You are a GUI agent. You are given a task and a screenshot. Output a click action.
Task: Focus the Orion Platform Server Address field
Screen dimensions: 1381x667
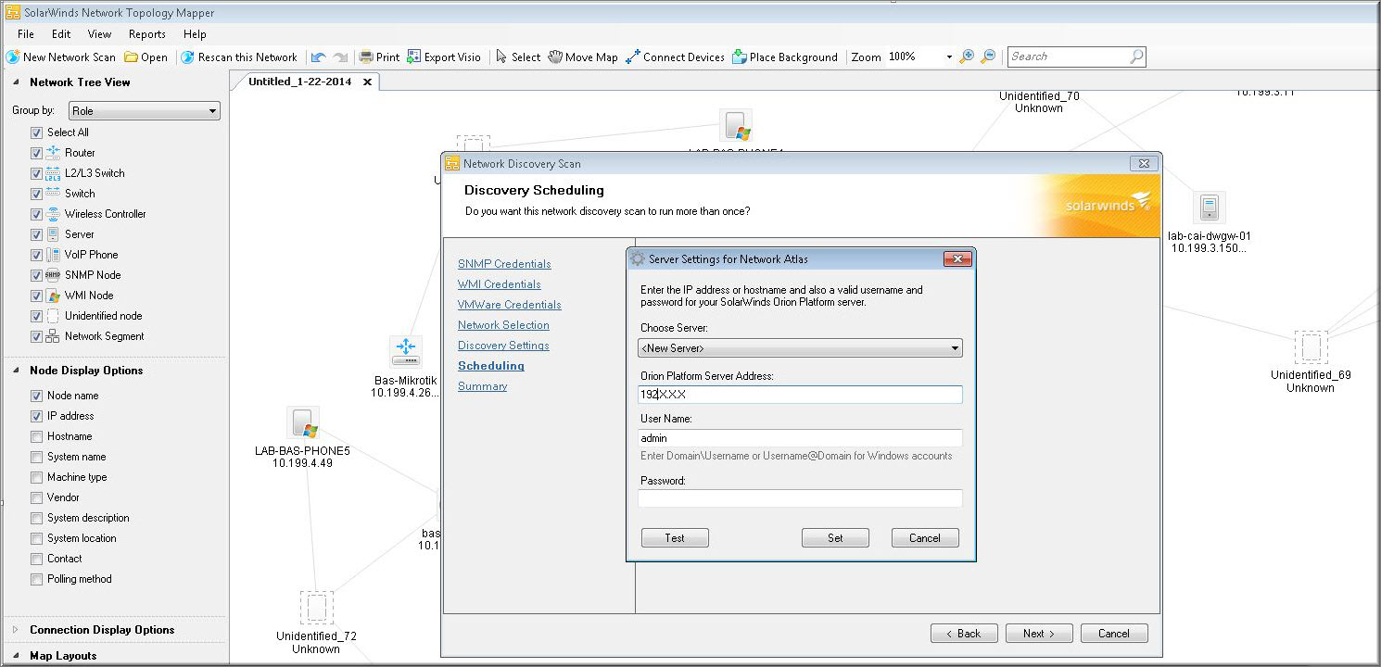click(x=800, y=395)
